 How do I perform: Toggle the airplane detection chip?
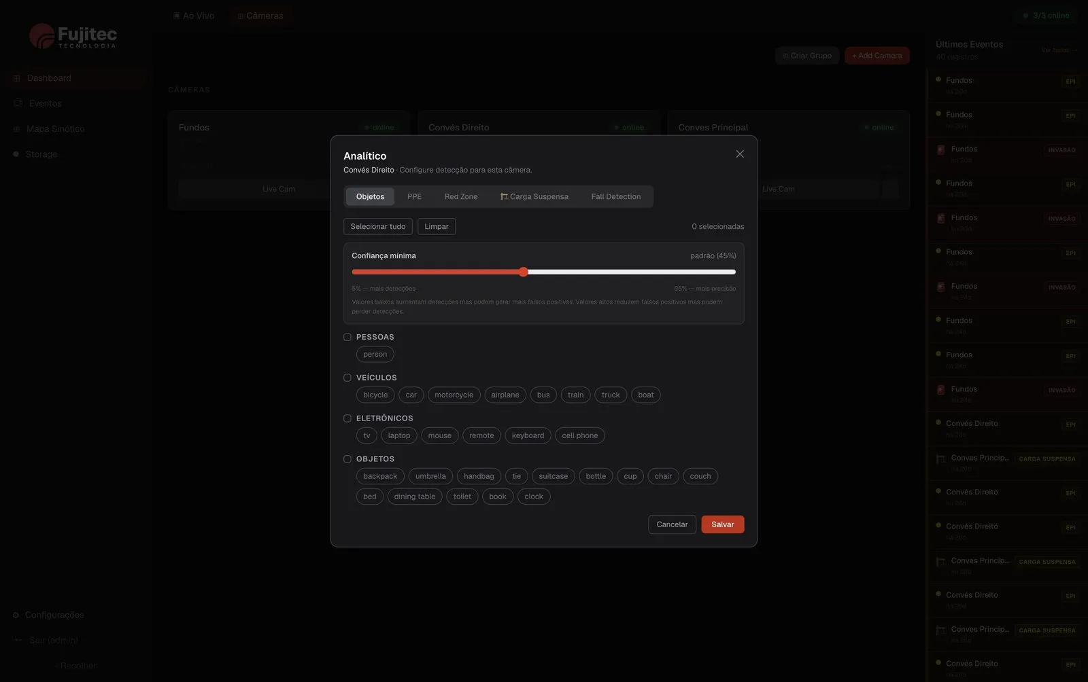pyautogui.click(x=505, y=395)
